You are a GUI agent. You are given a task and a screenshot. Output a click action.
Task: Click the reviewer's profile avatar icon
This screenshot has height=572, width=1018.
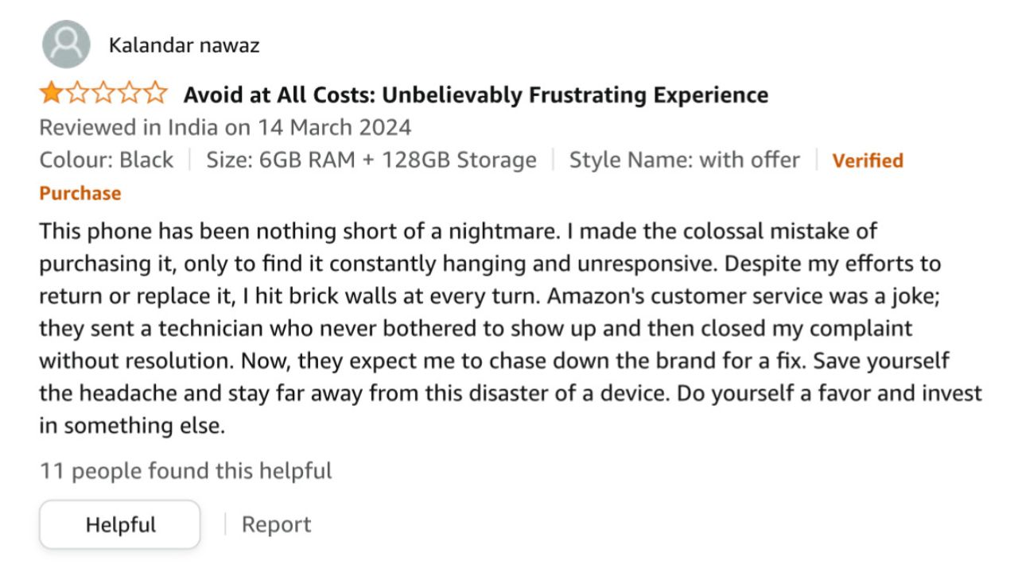[x=66, y=44]
